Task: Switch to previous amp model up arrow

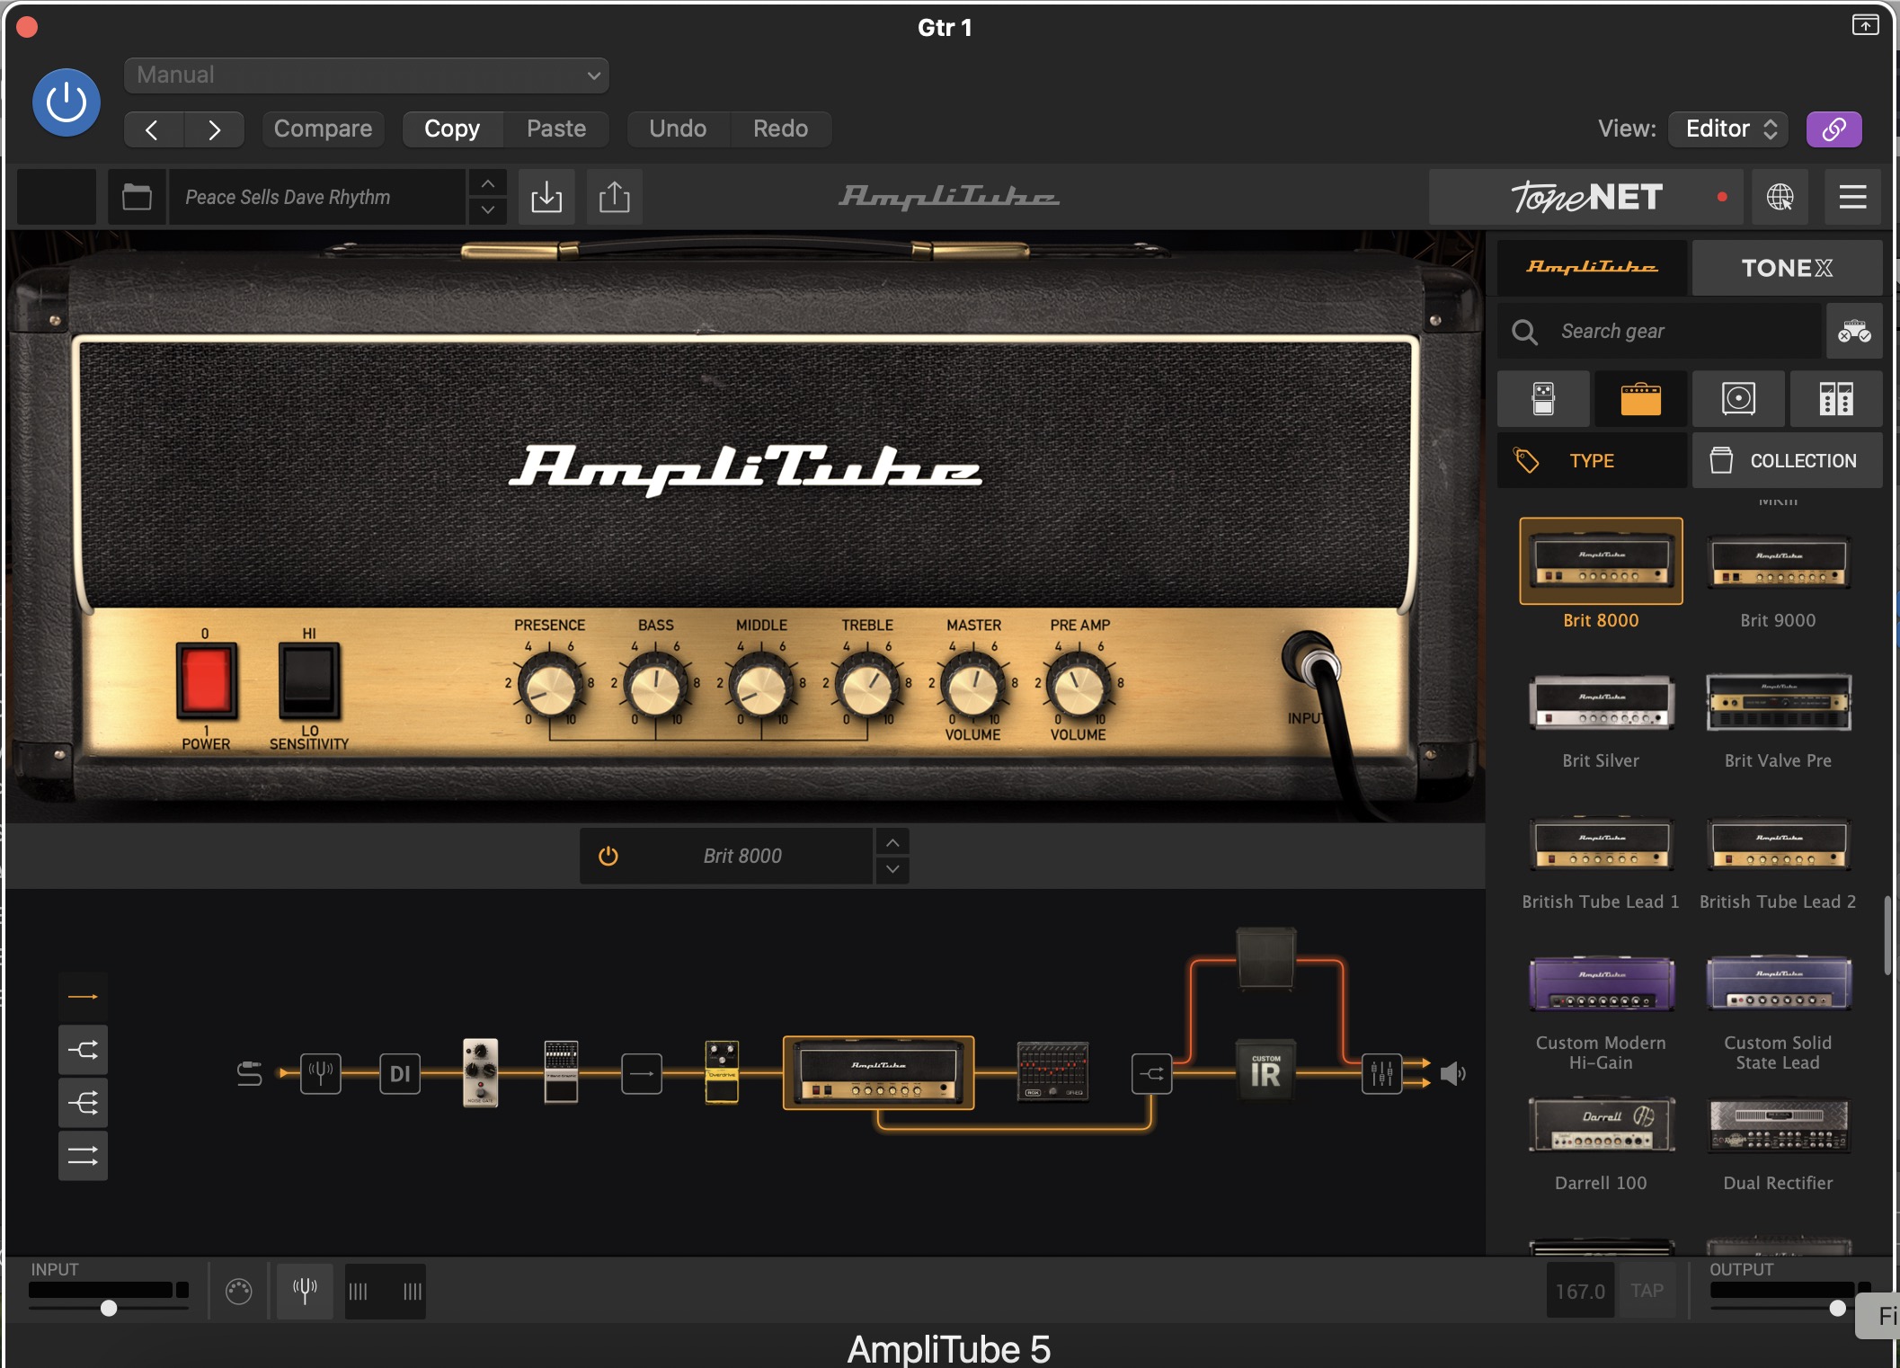Action: coord(892,842)
